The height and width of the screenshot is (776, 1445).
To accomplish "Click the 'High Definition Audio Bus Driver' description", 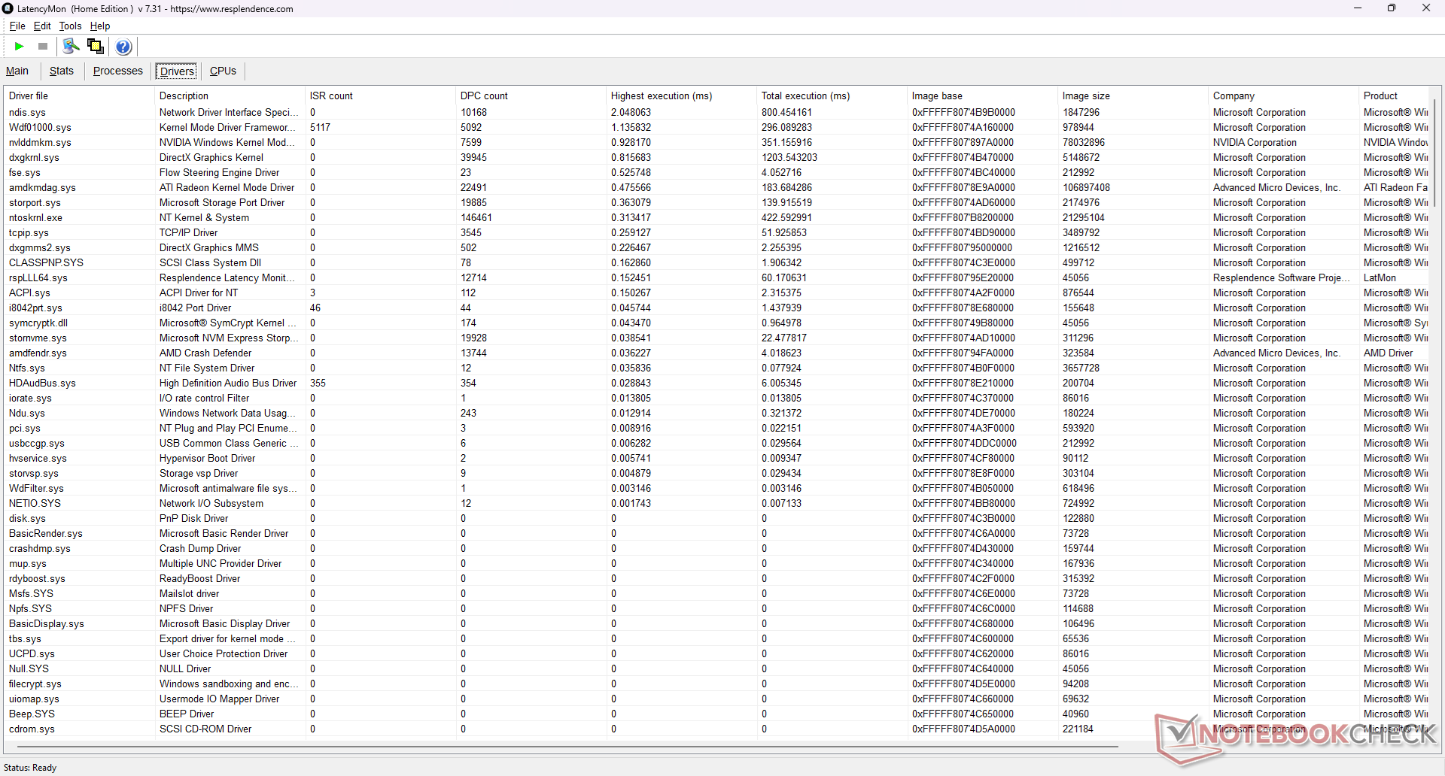I will (228, 383).
